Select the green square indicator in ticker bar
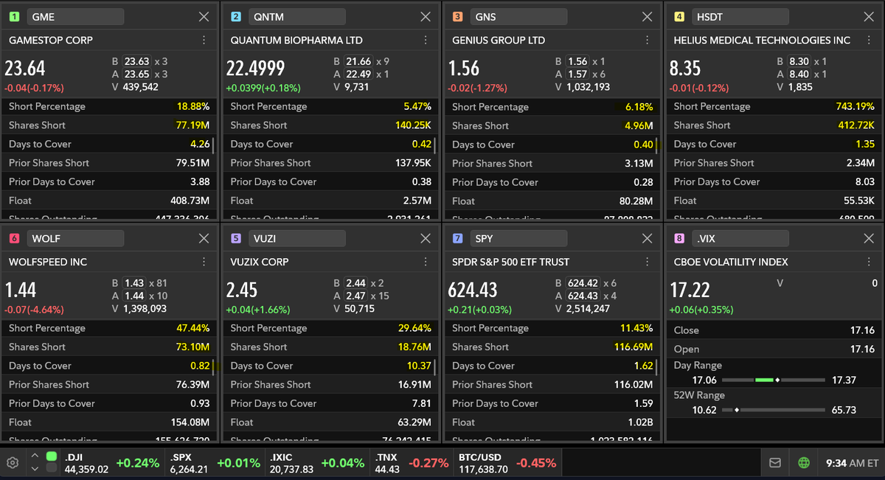Screen dimensions: 885x480 click(x=52, y=456)
